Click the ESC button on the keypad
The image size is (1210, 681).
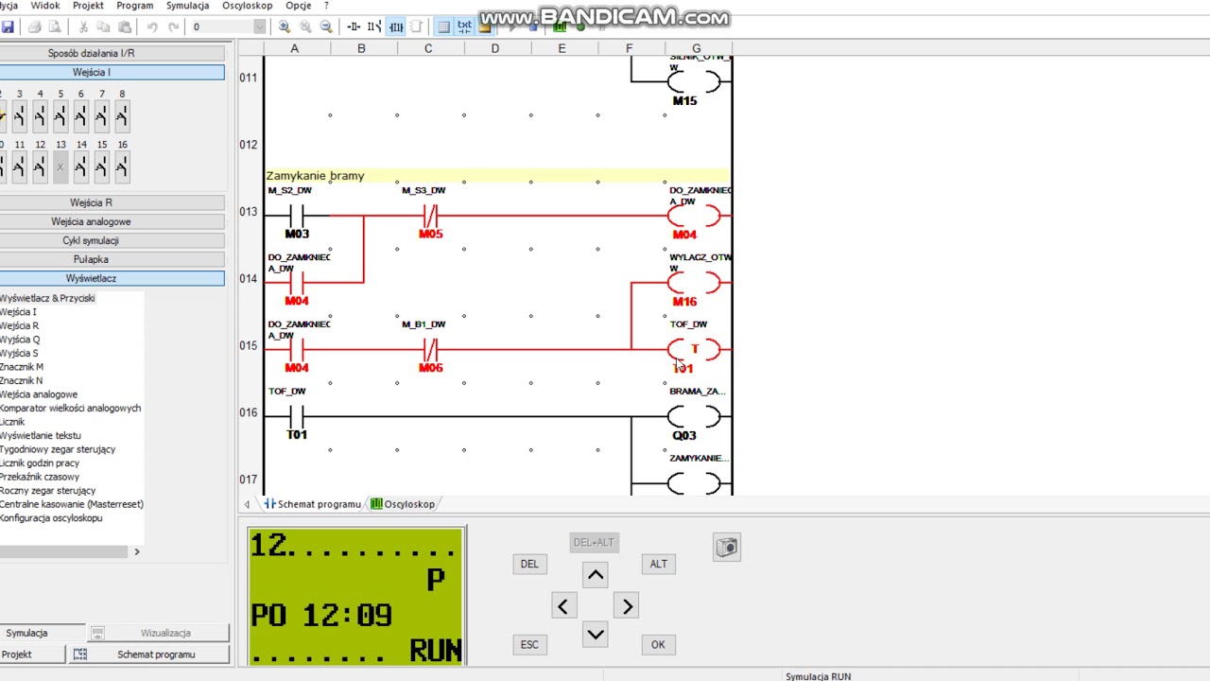pyautogui.click(x=529, y=645)
